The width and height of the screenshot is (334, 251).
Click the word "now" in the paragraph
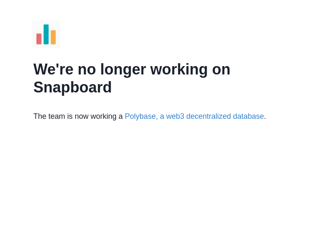81,116
